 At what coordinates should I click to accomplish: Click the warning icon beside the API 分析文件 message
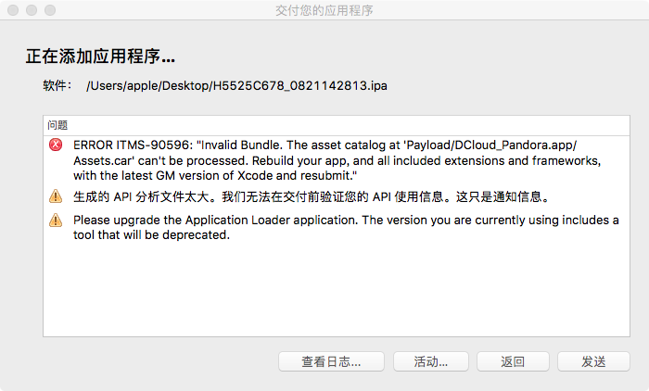tap(56, 196)
